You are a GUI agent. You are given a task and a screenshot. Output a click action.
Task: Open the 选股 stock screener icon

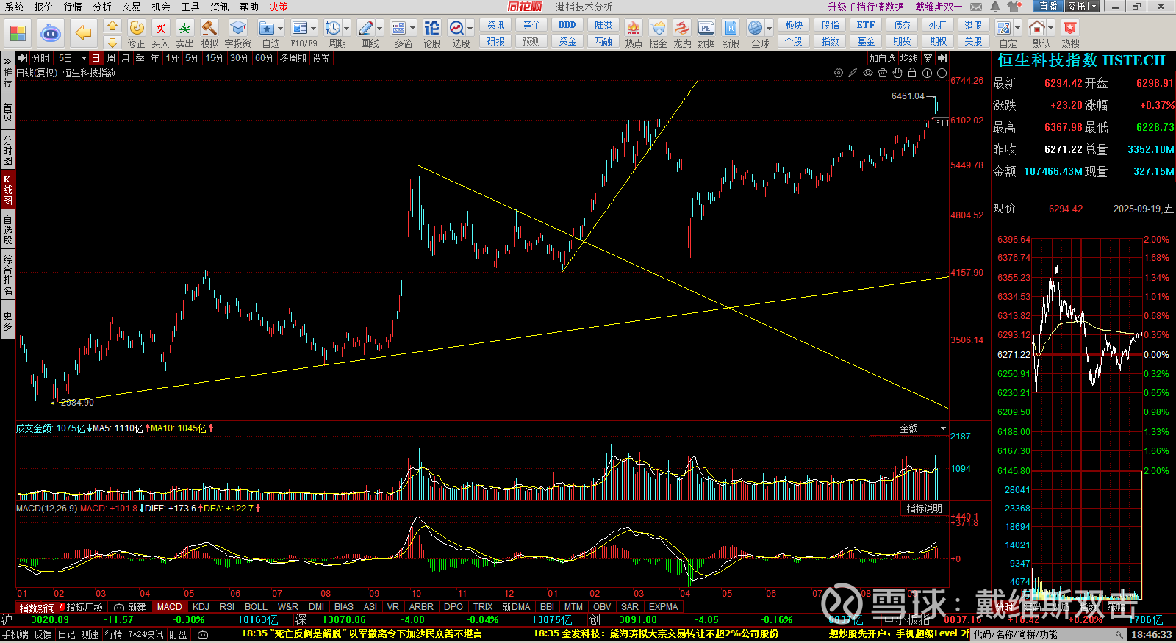coord(456,29)
